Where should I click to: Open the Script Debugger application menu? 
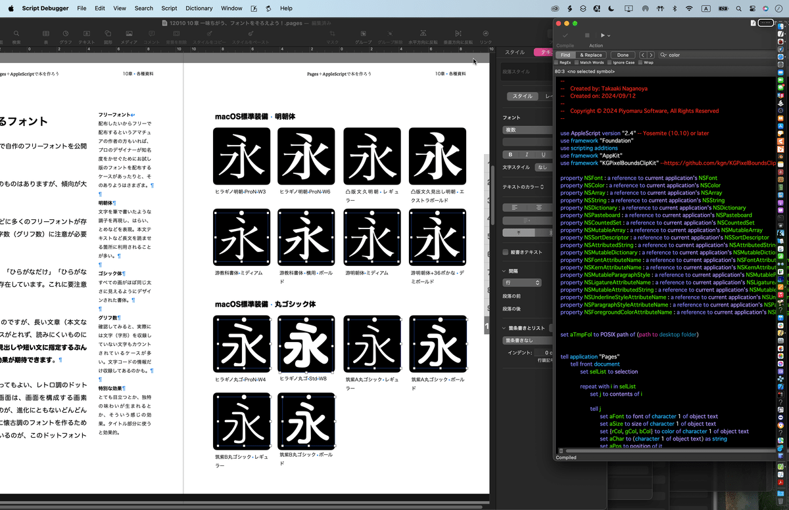pos(45,9)
